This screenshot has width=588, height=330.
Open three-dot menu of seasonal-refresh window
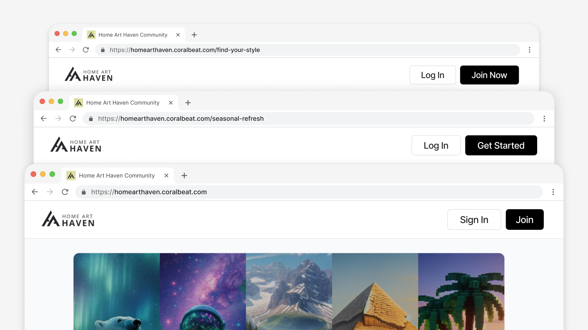544,119
